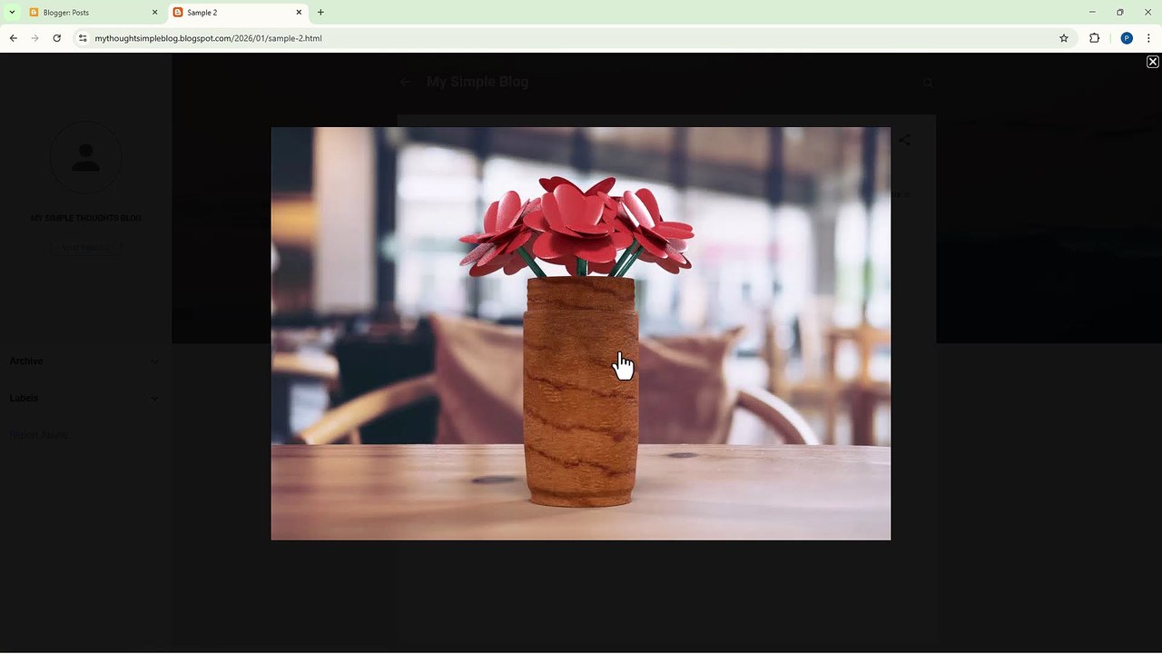Viewport: 1162px width, 654px height.
Task: Open the browser extensions menu
Action: pos(1094,38)
